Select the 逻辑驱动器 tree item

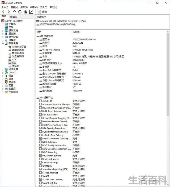[18, 50]
